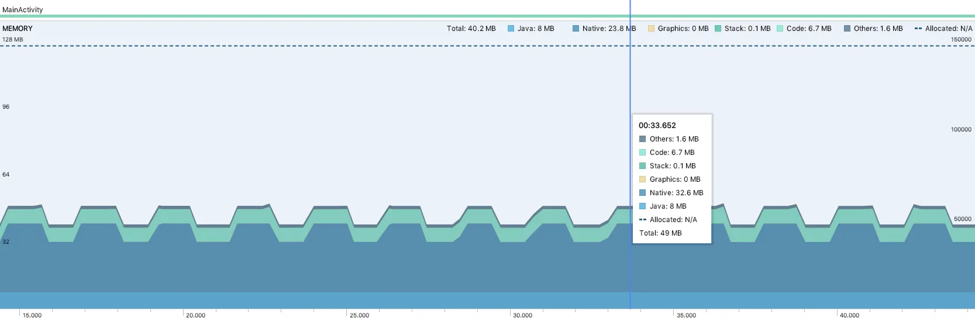Image resolution: width=975 pixels, height=318 pixels.
Task: Click the Java color swatch in the top legend
Action: pyautogui.click(x=511, y=29)
